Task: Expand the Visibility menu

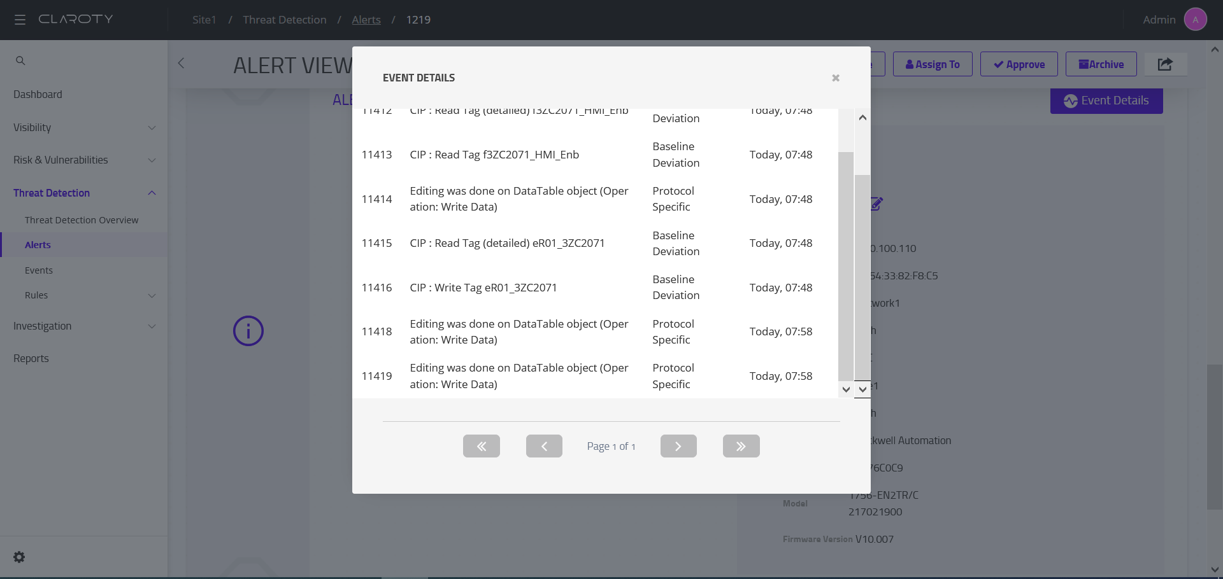Action: coord(84,127)
